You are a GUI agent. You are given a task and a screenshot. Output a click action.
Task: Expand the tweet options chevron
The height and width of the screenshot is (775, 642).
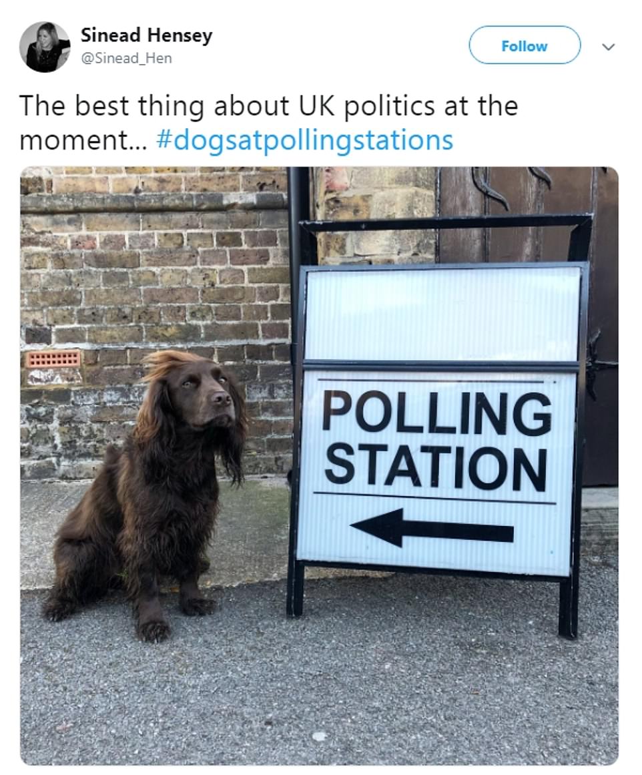coord(609,47)
